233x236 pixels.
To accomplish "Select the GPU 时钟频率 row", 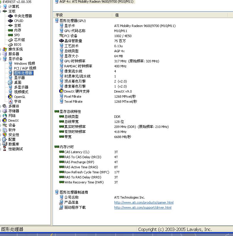I will 109,61.
